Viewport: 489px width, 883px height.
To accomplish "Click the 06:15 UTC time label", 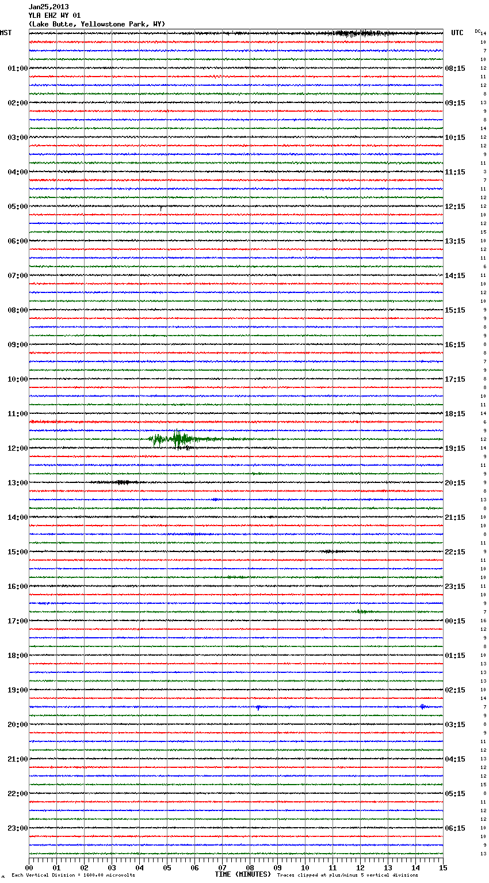I will click(455, 828).
